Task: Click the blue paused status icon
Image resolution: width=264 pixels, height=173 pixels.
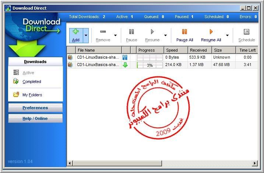Action: tap(125, 57)
